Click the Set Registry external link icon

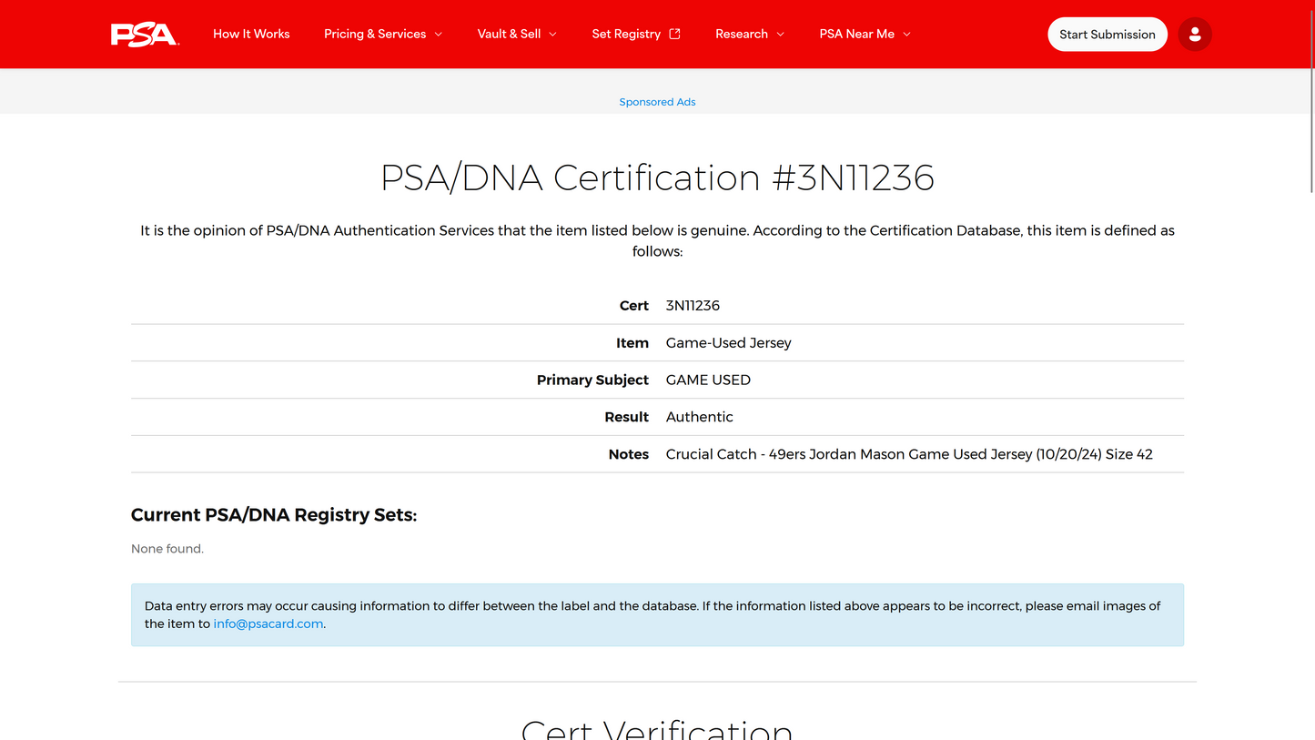tap(675, 34)
